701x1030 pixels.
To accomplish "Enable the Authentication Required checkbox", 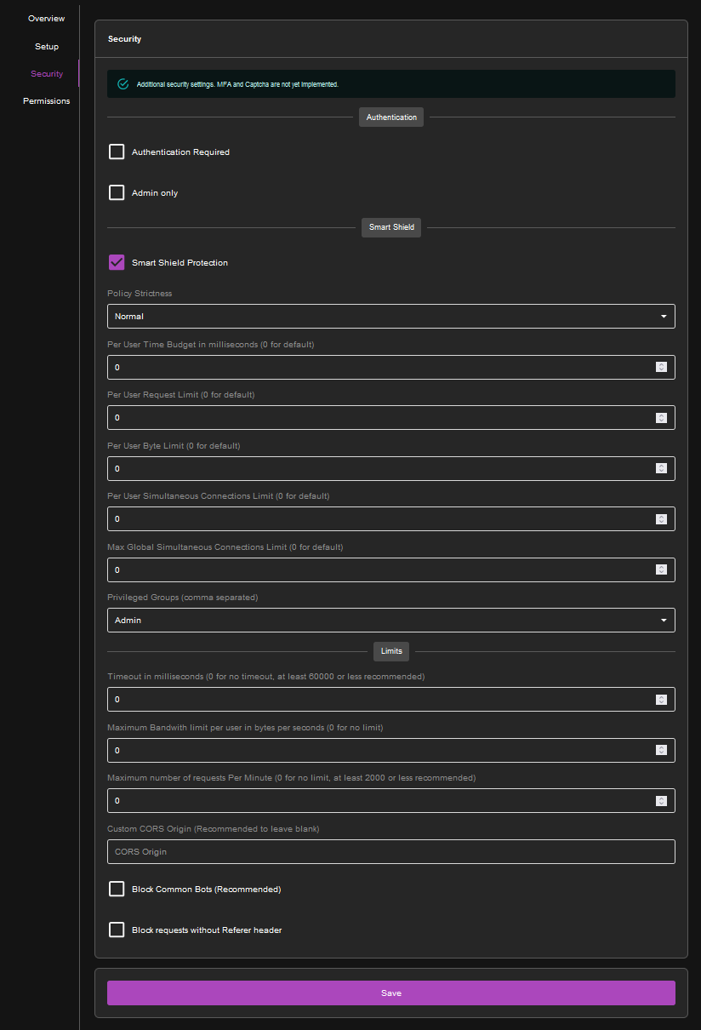I will point(117,152).
